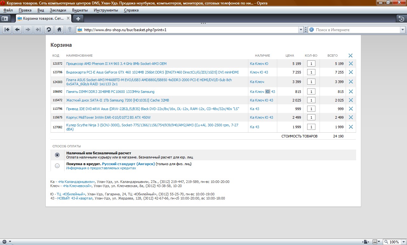Screen dimensions: 407x245
Task: Remove InWin MidiTower case from basket
Action: tap(351, 117)
